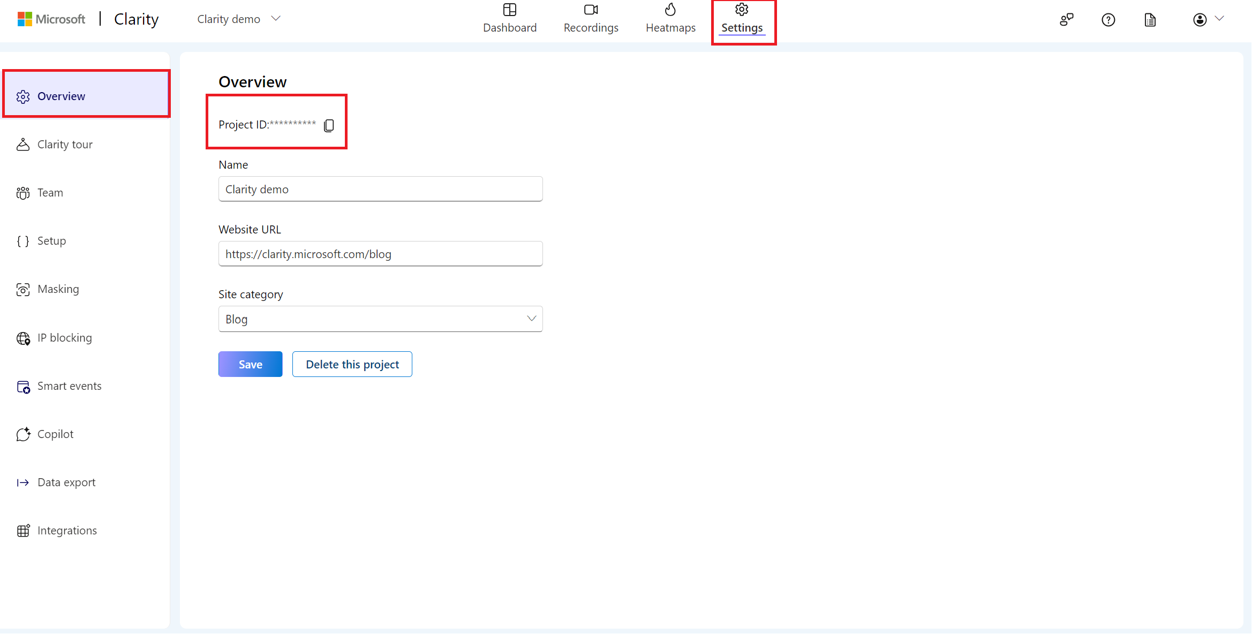Click Setup in the sidebar menu
1252x634 pixels.
(x=51, y=240)
